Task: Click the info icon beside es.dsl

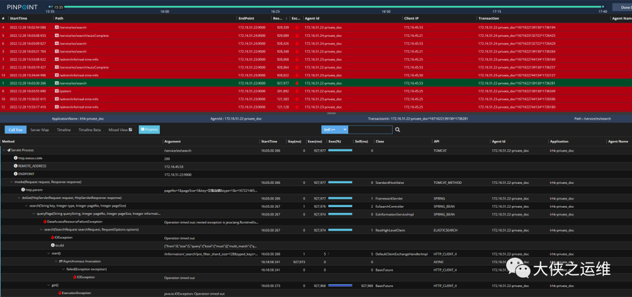Action: coord(53,246)
